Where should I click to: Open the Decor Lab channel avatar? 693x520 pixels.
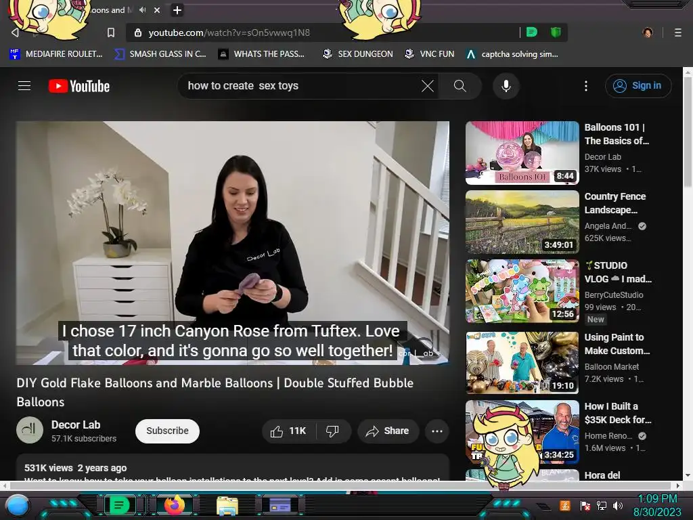(30, 430)
